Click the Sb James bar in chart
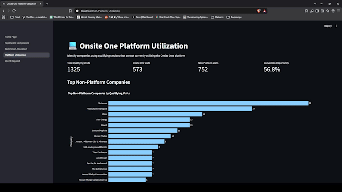The image size is (342, 192). [x=208, y=103]
